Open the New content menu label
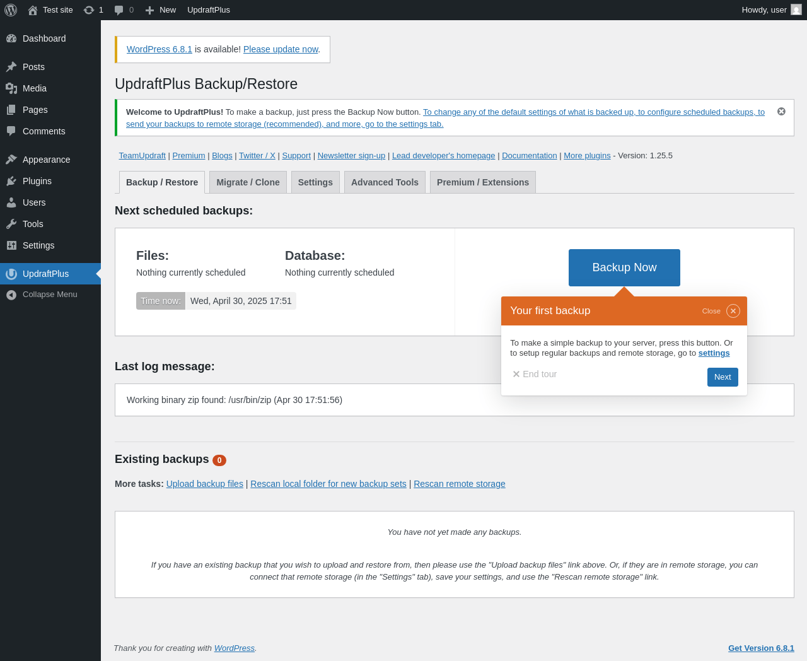The width and height of the screenshot is (807, 661). click(x=168, y=10)
